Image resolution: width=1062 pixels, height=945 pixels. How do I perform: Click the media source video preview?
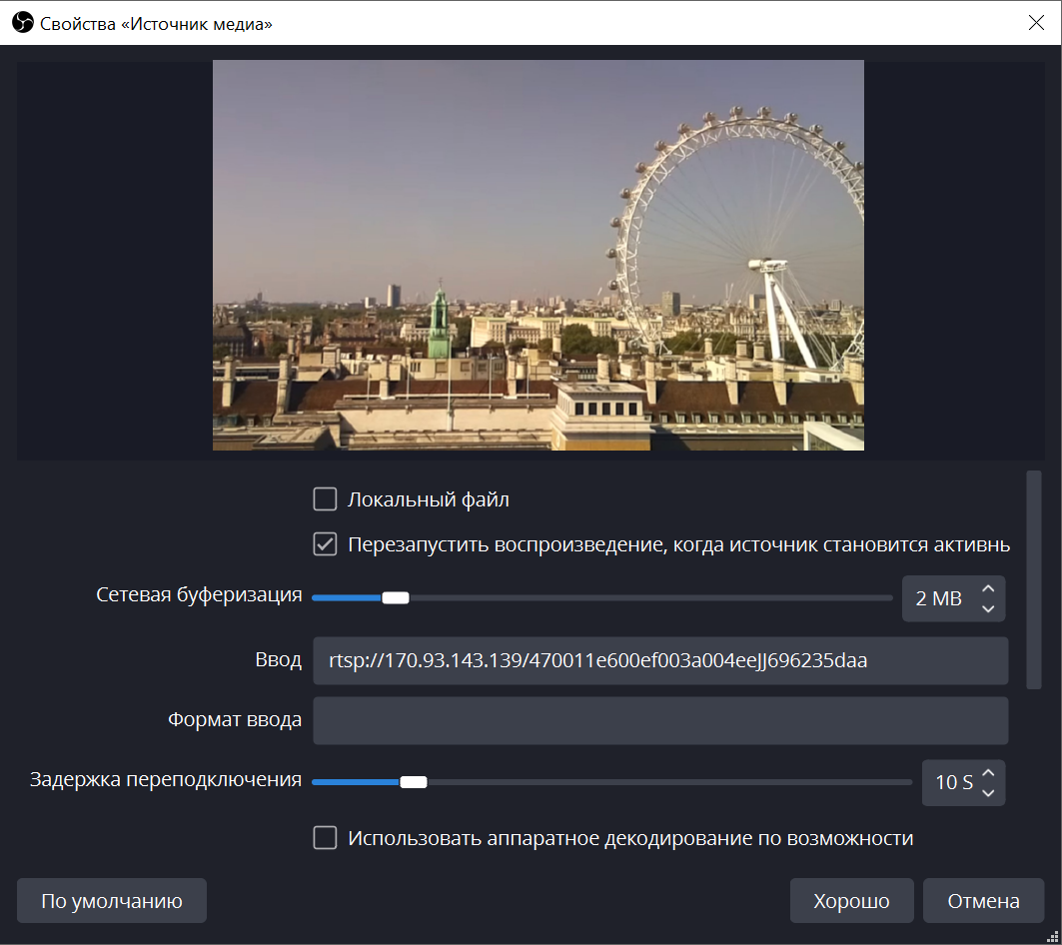[538, 256]
